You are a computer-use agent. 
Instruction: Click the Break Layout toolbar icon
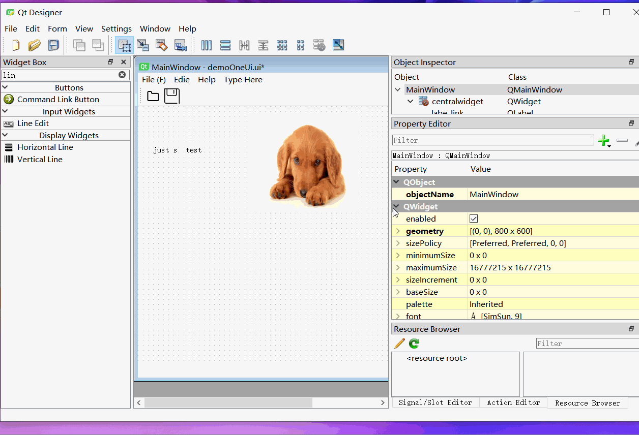click(319, 45)
